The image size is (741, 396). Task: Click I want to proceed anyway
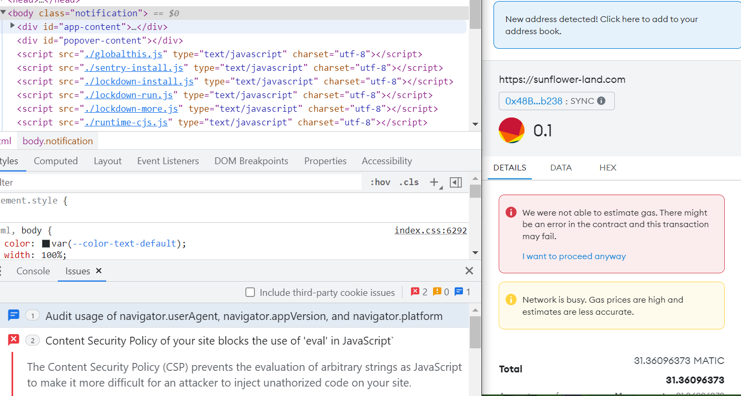[574, 256]
